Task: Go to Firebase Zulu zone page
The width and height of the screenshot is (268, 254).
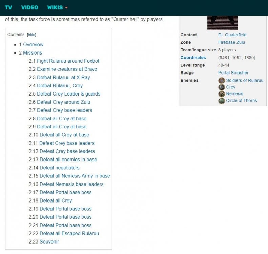Action: click(x=231, y=42)
